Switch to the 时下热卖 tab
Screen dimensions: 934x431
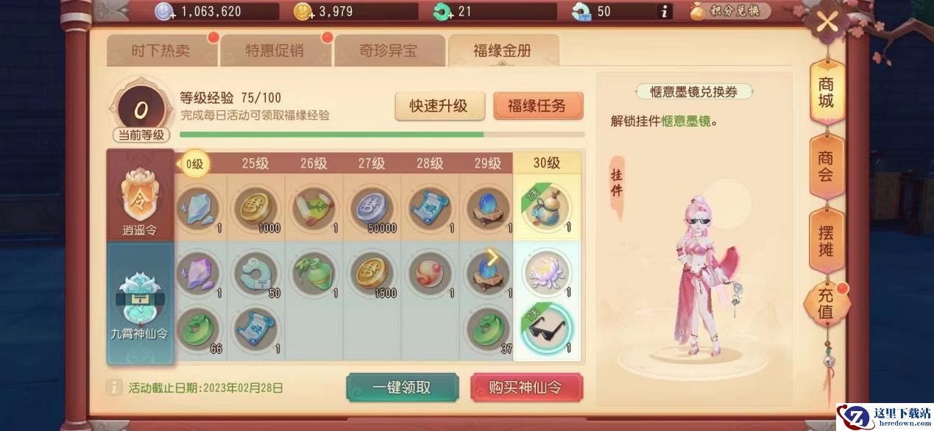pyautogui.click(x=161, y=51)
